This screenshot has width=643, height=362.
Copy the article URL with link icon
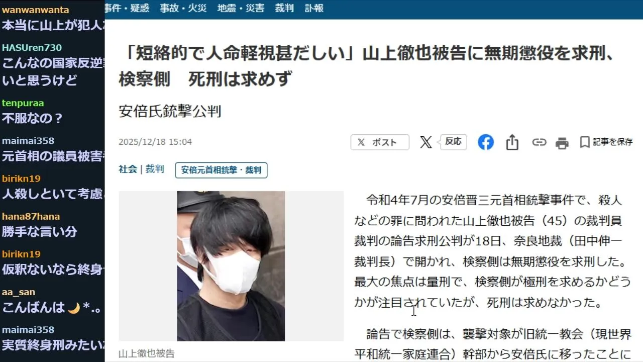[x=539, y=142]
